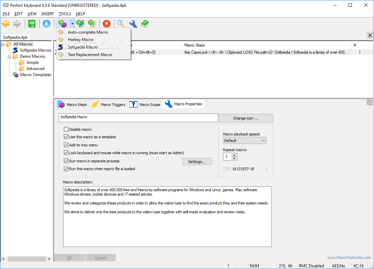Switch to the Macro Triggers tab
374x269 pixels.
(x=108, y=105)
